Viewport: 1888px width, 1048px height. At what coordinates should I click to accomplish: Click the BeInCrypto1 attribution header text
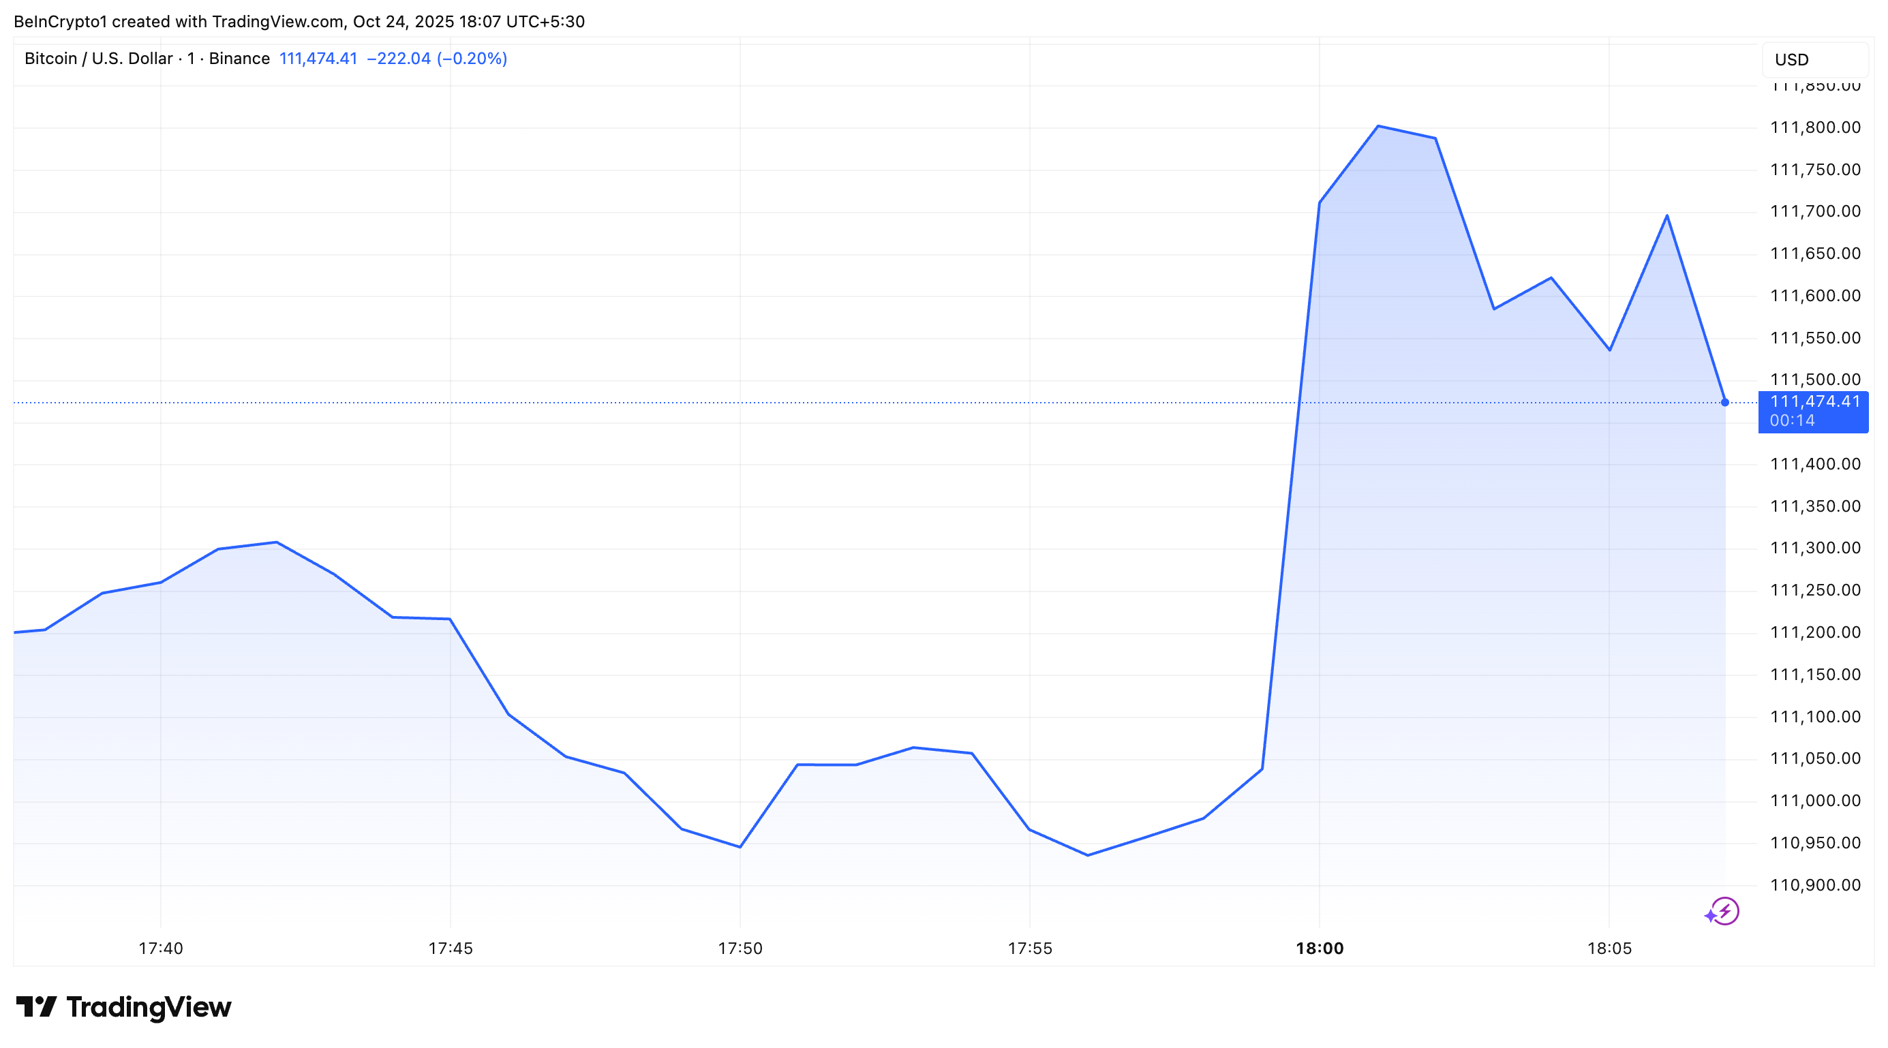299,21
